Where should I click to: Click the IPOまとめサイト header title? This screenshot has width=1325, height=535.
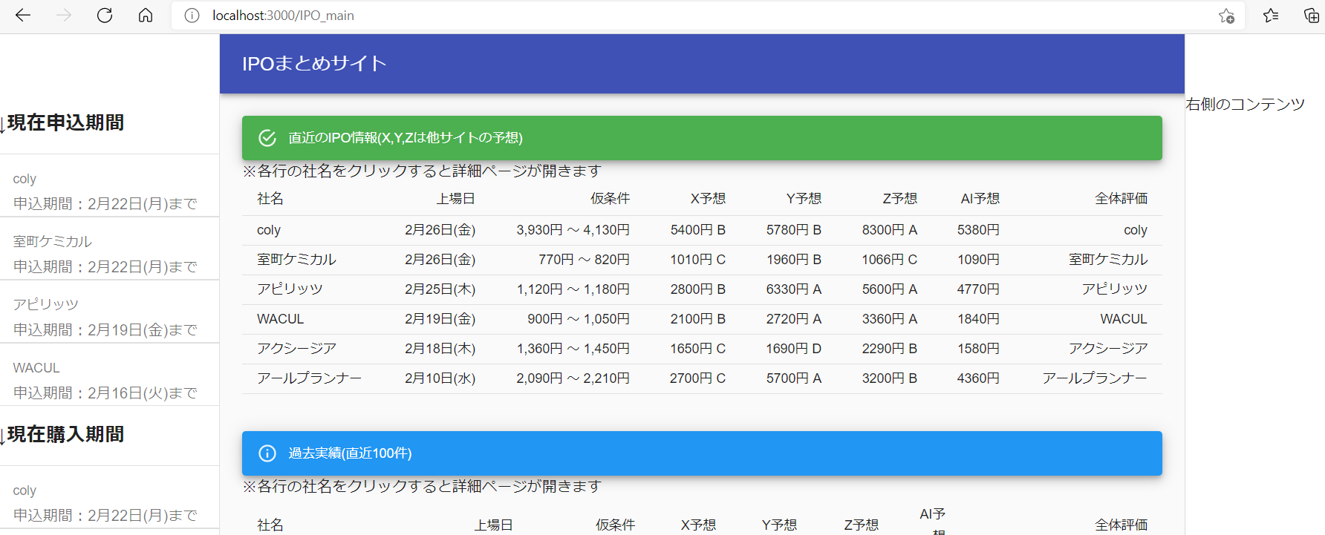[314, 64]
